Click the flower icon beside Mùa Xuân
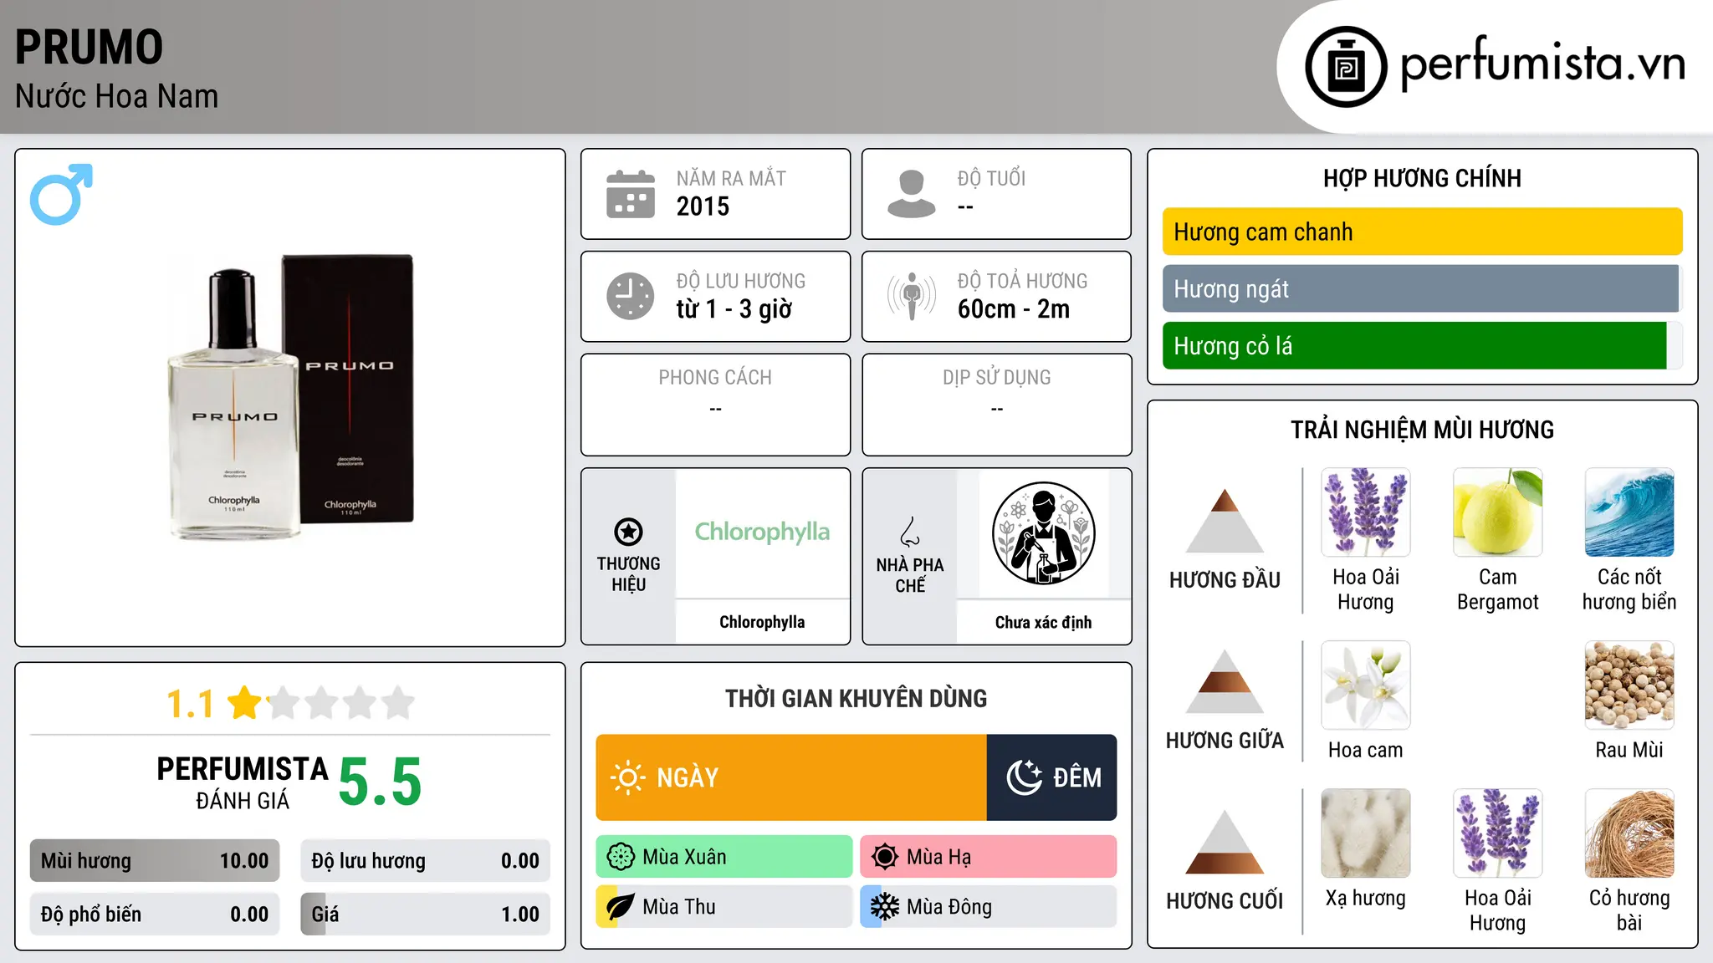Viewport: 1713px width, 963px height. click(x=621, y=857)
